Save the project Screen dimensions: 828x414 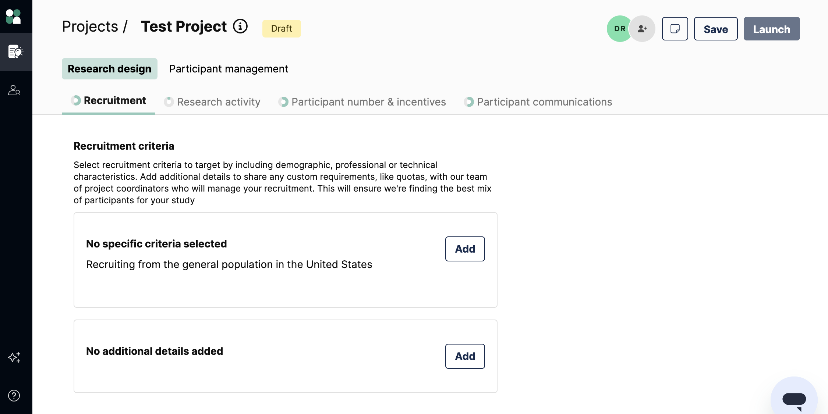[x=716, y=29]
